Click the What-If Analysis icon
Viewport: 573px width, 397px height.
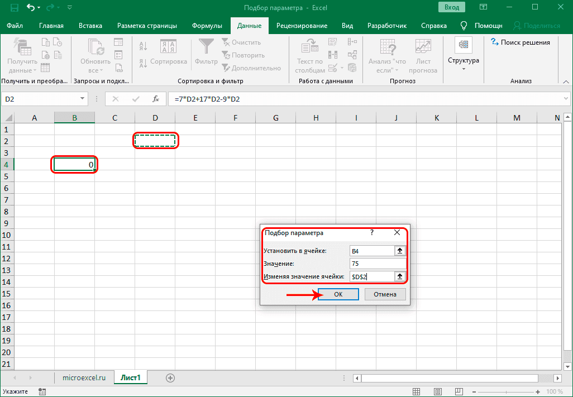tap(387, 48)
